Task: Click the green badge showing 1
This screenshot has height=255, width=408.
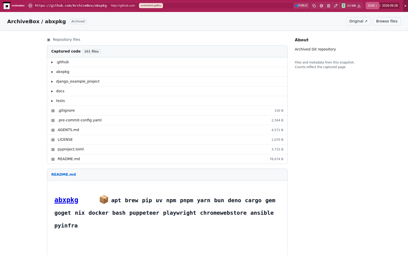Action: (x=343, y=6)
